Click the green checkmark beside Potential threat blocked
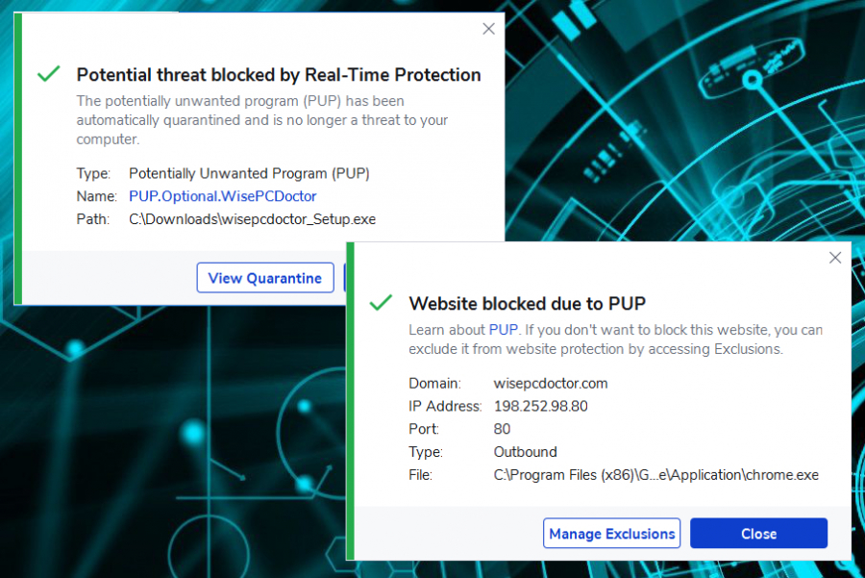 [49, 73]
